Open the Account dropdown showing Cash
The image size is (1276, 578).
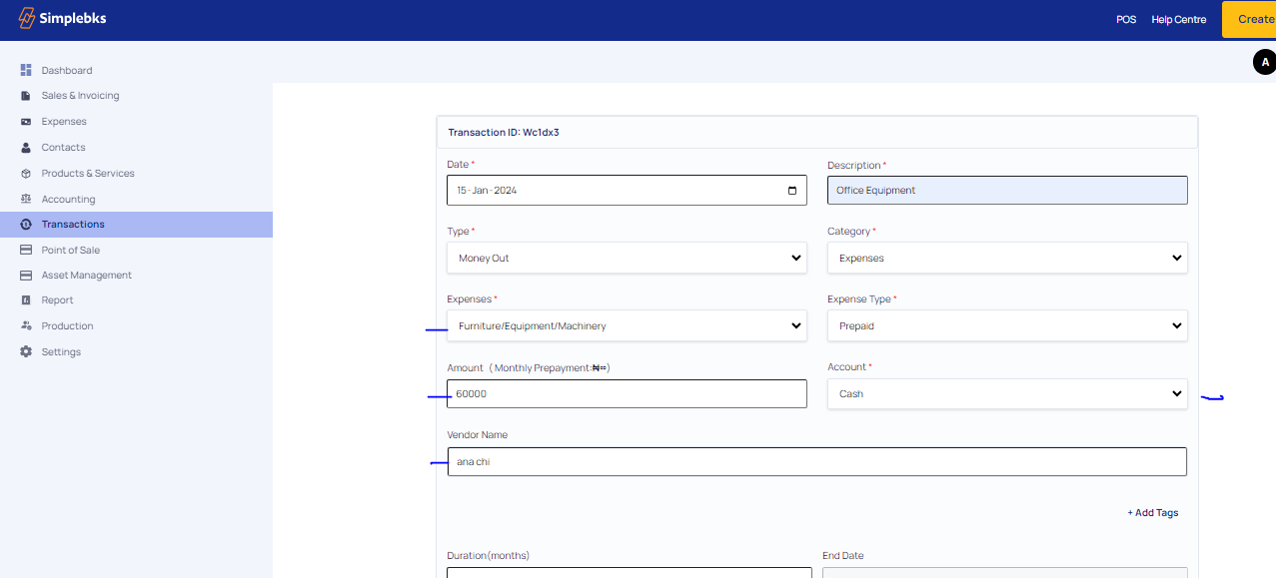(x=1007, y=393)
